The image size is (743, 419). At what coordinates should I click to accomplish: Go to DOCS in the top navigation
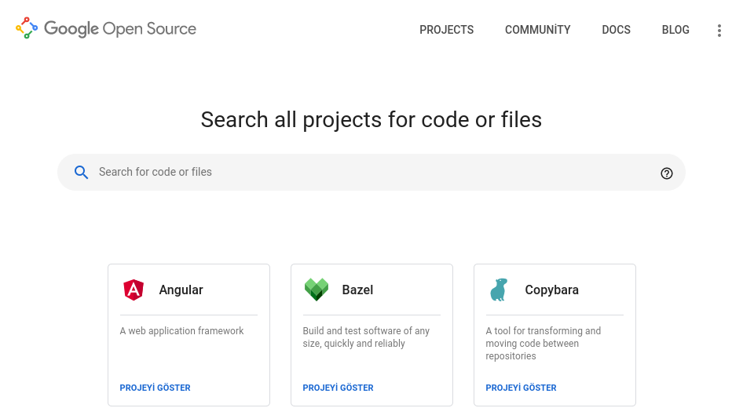(616, 30)
